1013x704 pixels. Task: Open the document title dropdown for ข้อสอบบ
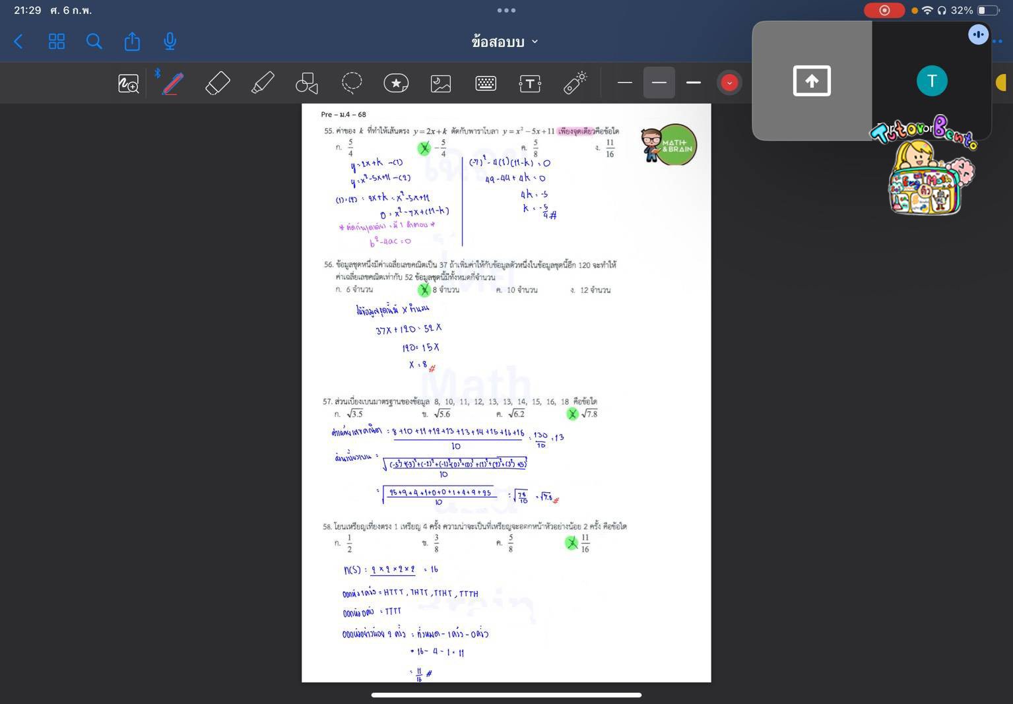point(535,42)
